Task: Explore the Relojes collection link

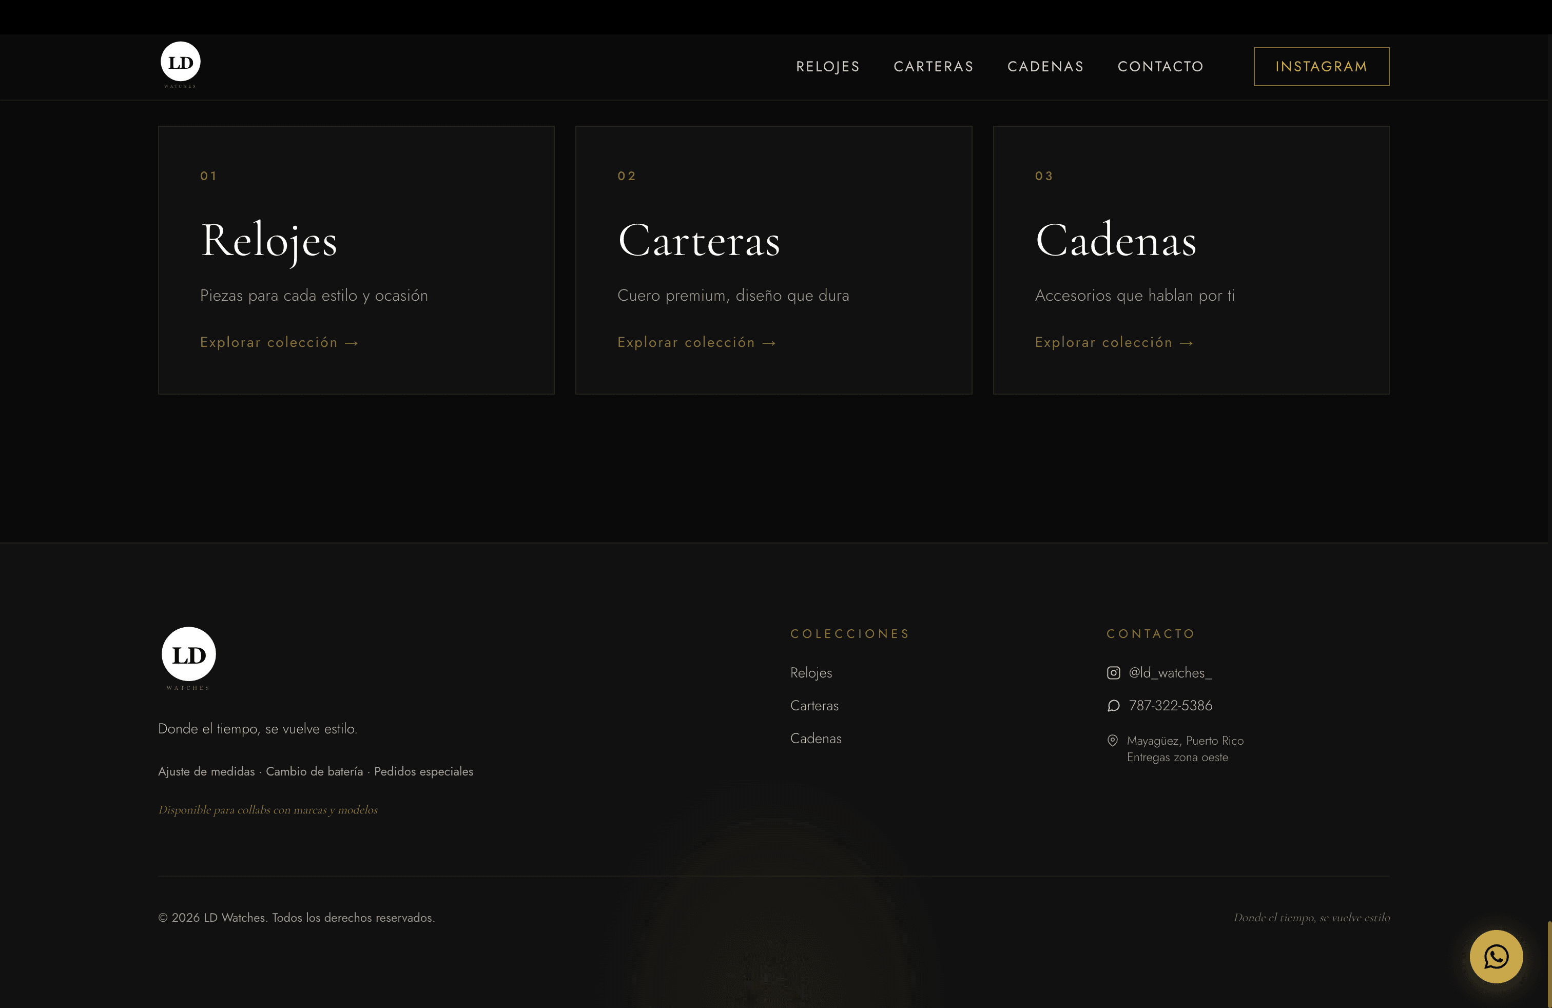Action: [x=279, y=342]
